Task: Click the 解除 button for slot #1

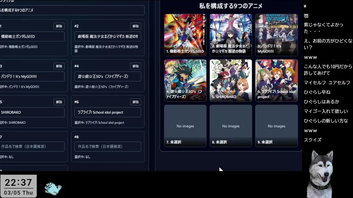Action: pos(59,26)
